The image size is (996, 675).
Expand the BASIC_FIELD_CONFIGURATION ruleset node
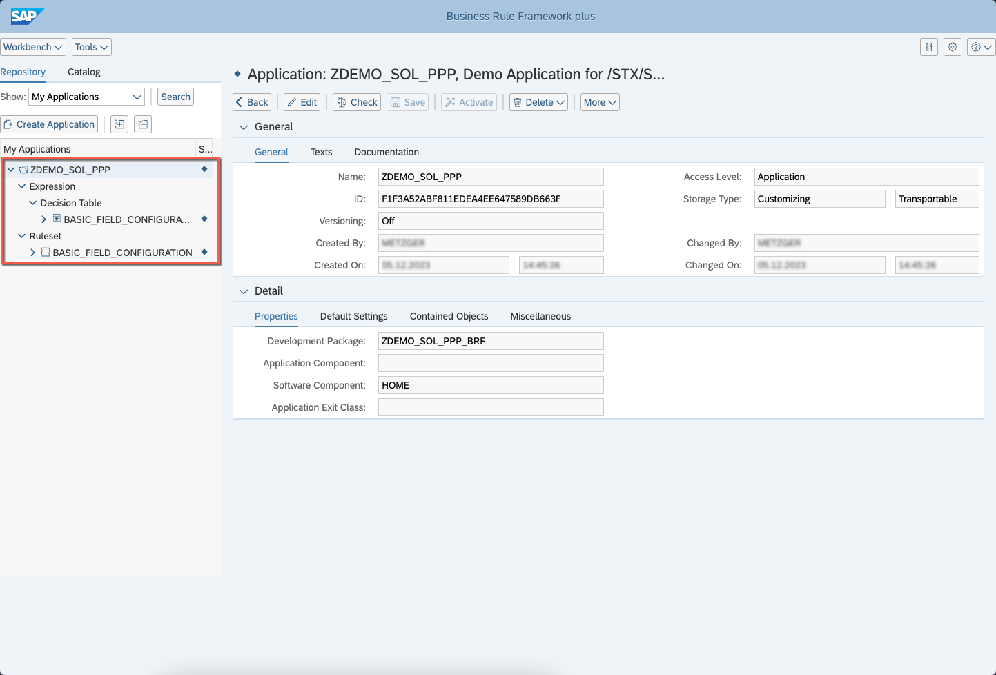point(32,253)
